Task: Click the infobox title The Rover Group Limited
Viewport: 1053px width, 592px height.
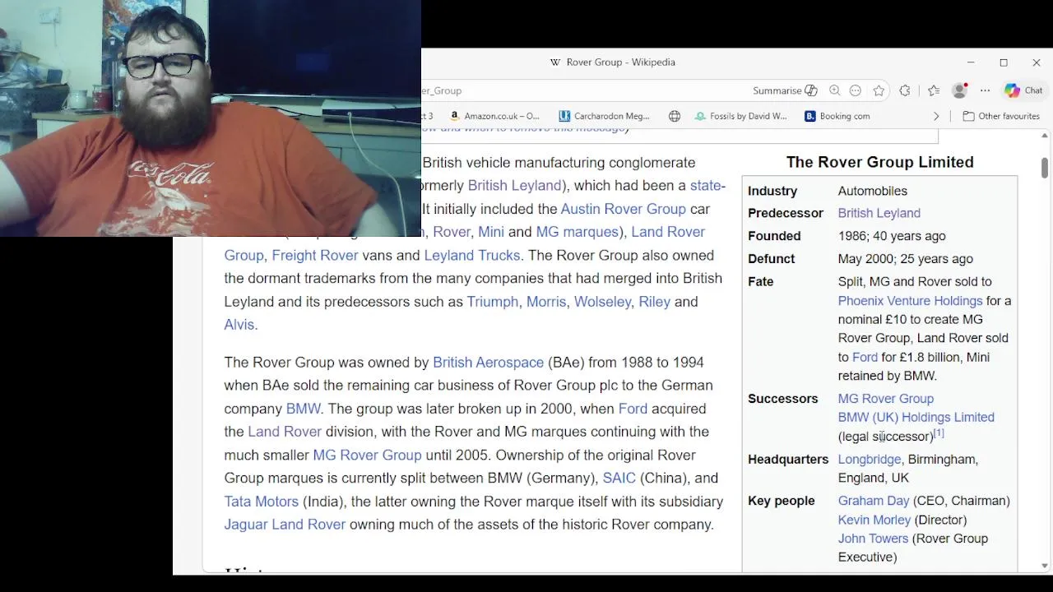Action: tap(879, 162)
